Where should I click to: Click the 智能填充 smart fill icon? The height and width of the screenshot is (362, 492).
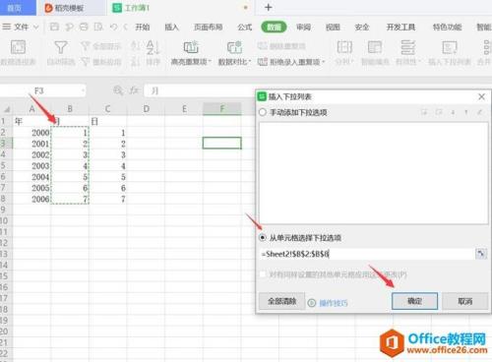[x=375, y=47]
